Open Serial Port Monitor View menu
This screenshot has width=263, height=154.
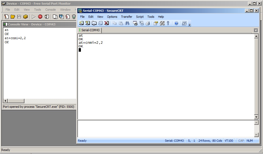tap(27, 10)
